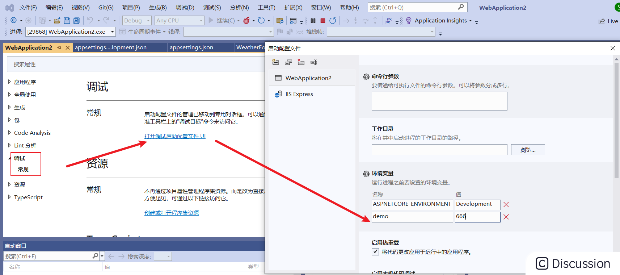
Task: Click the Application Insights lightbulb icon
Action: pyautogui.click(x=409, y=21)
